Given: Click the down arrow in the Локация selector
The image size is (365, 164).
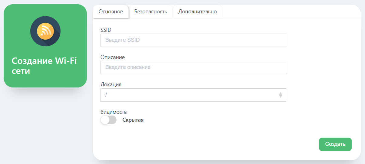Looking at the screenshot, I should pos(280,96).
